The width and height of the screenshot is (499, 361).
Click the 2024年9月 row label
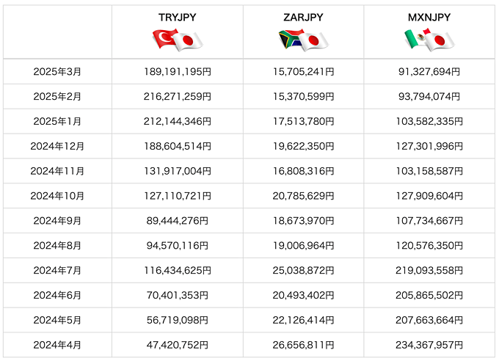pos(57,221)
